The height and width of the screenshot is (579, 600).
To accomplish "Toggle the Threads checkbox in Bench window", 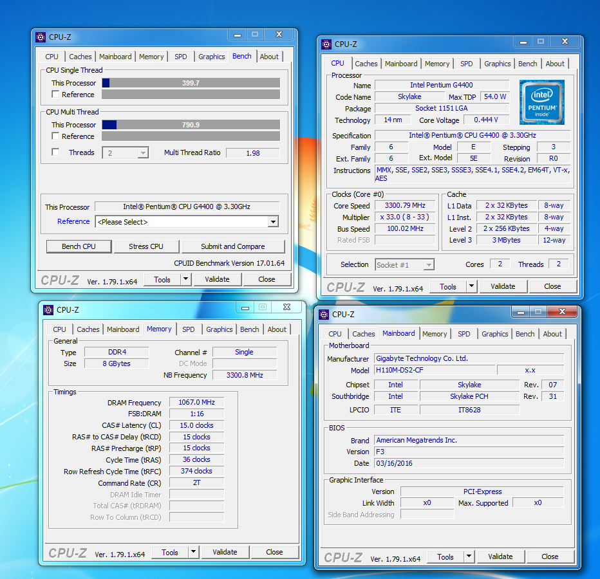I will click(x=55, y=152).
